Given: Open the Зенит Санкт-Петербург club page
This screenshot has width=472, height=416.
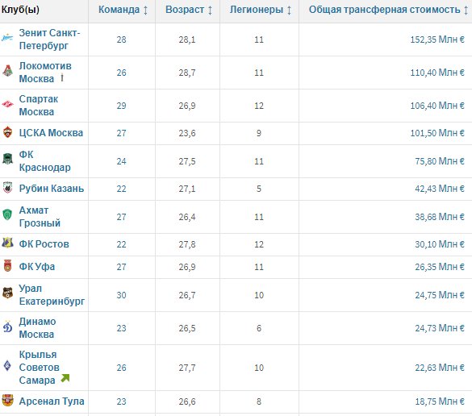Looking at the screenshot, I should (49, 40).
